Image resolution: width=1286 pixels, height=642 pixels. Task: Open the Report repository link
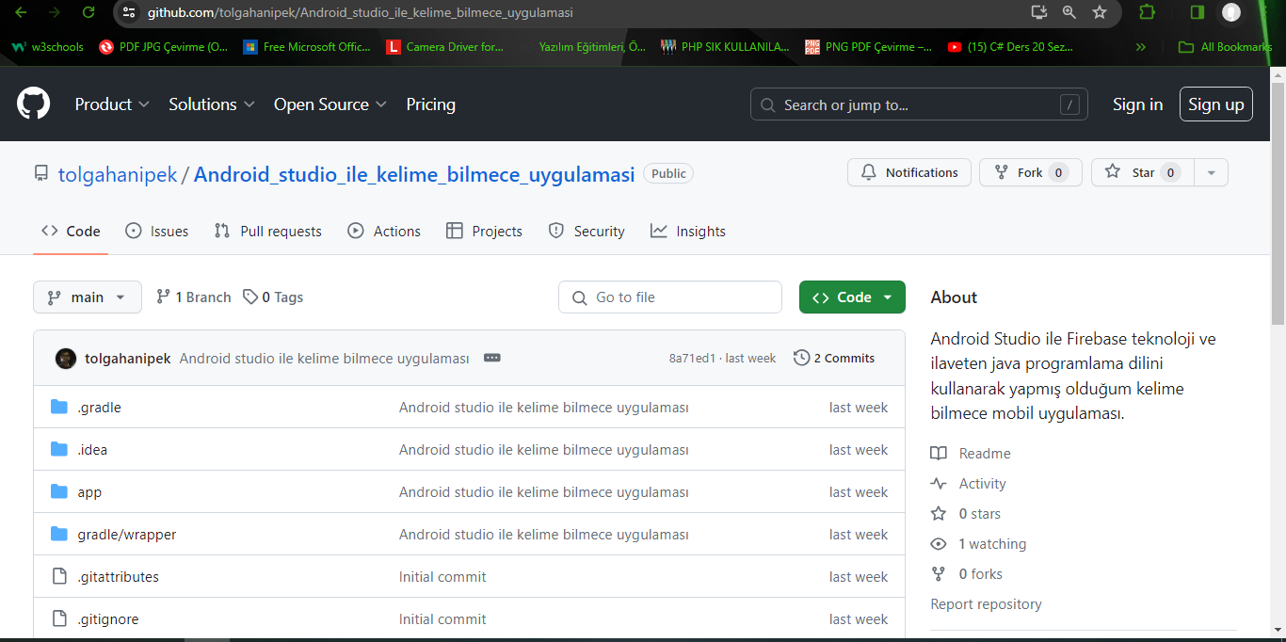[986, 604]
